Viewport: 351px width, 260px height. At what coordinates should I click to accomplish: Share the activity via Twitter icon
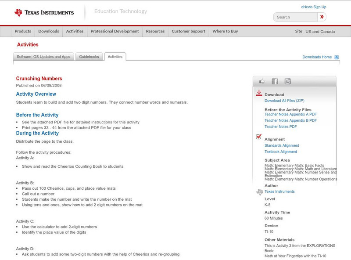[287, 81]
